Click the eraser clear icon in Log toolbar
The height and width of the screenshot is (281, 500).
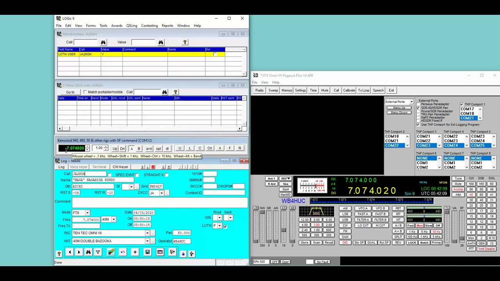(111, 253)
